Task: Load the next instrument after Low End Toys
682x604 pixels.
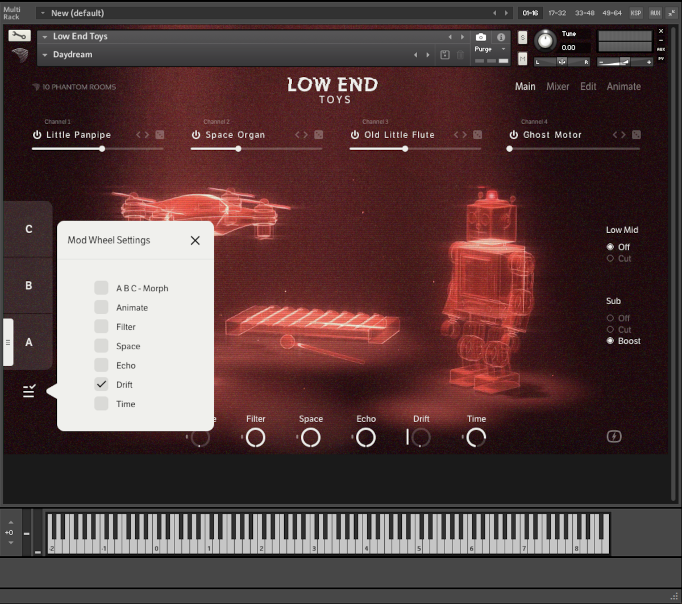Action: click(x=463, y=37)
